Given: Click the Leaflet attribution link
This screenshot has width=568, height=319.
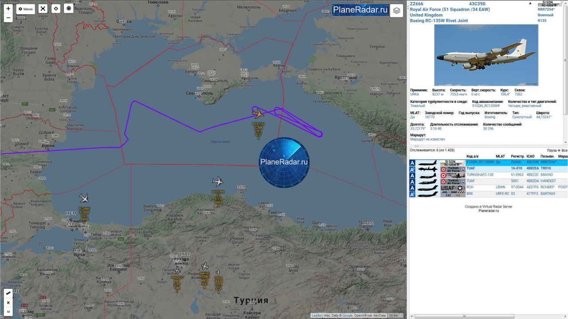Looking at the screenshot, I should (x=317, y=315).
